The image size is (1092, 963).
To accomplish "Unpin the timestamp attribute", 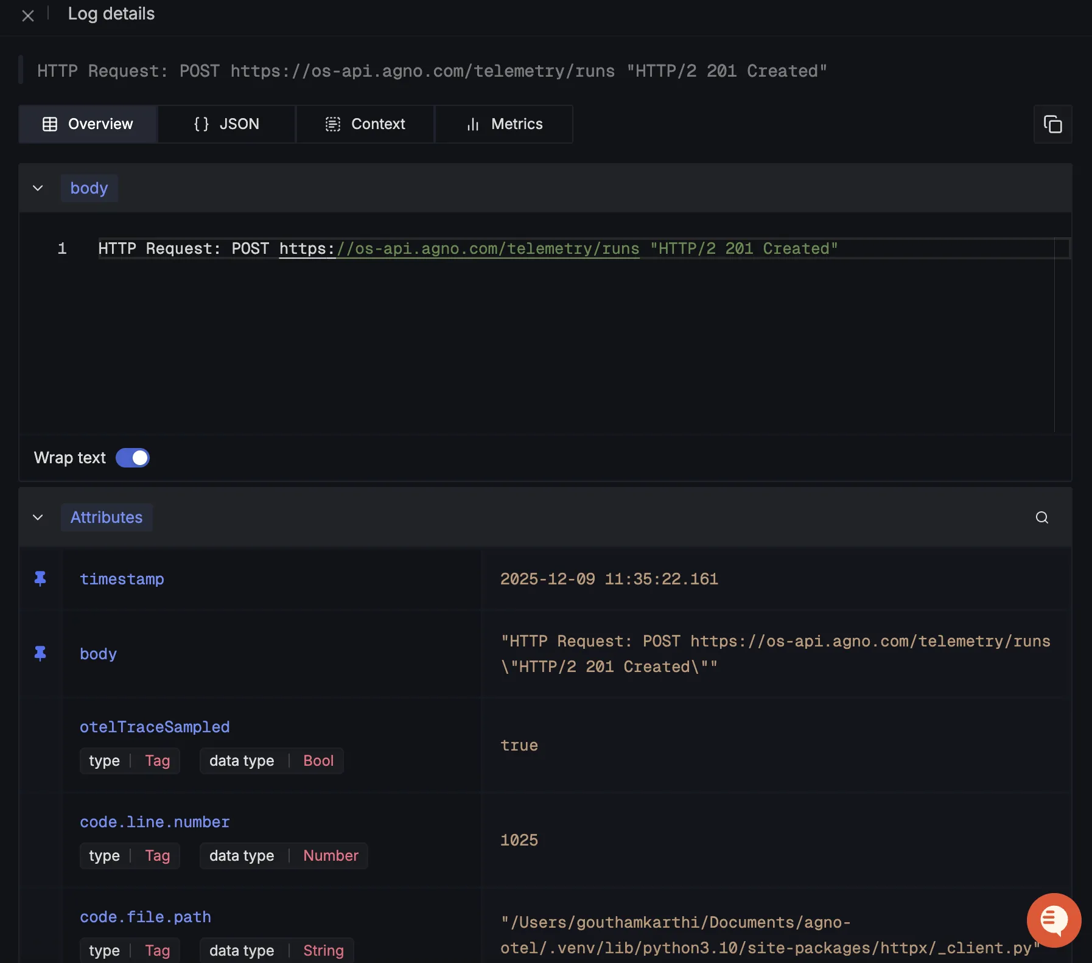I will 40,579.
